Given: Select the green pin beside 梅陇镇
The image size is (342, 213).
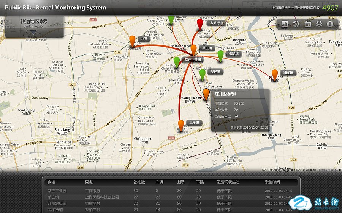Looking at the screenshot, I should click(x=220, y=55).
